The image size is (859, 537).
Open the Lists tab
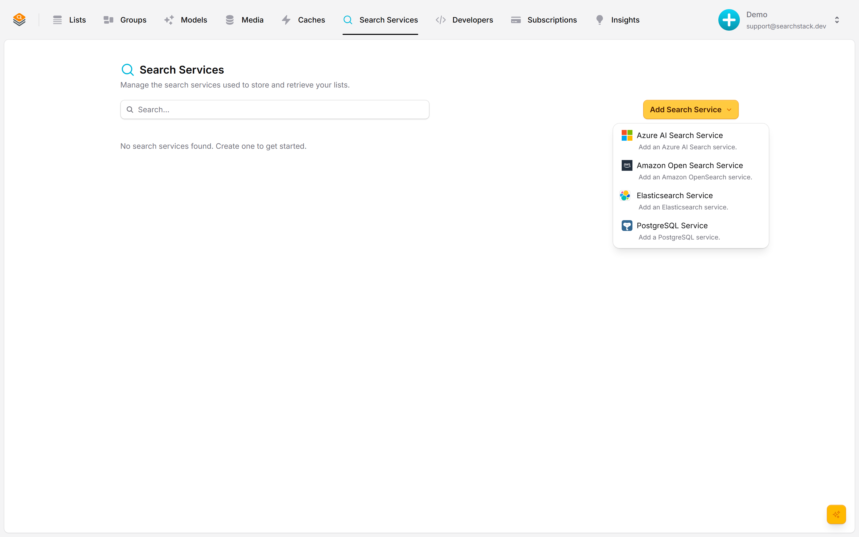click(x=69, y=20)
